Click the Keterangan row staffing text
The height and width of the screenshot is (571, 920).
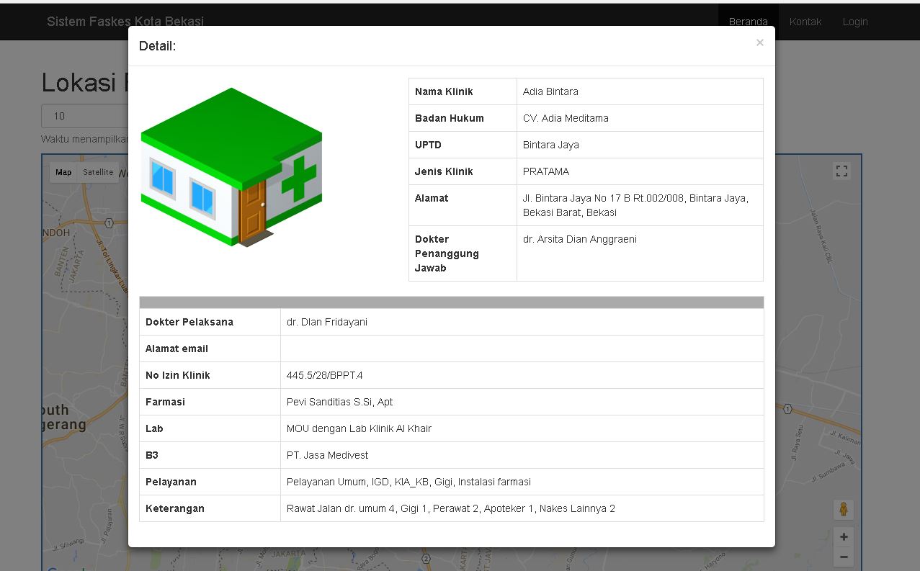pos(450,508)
